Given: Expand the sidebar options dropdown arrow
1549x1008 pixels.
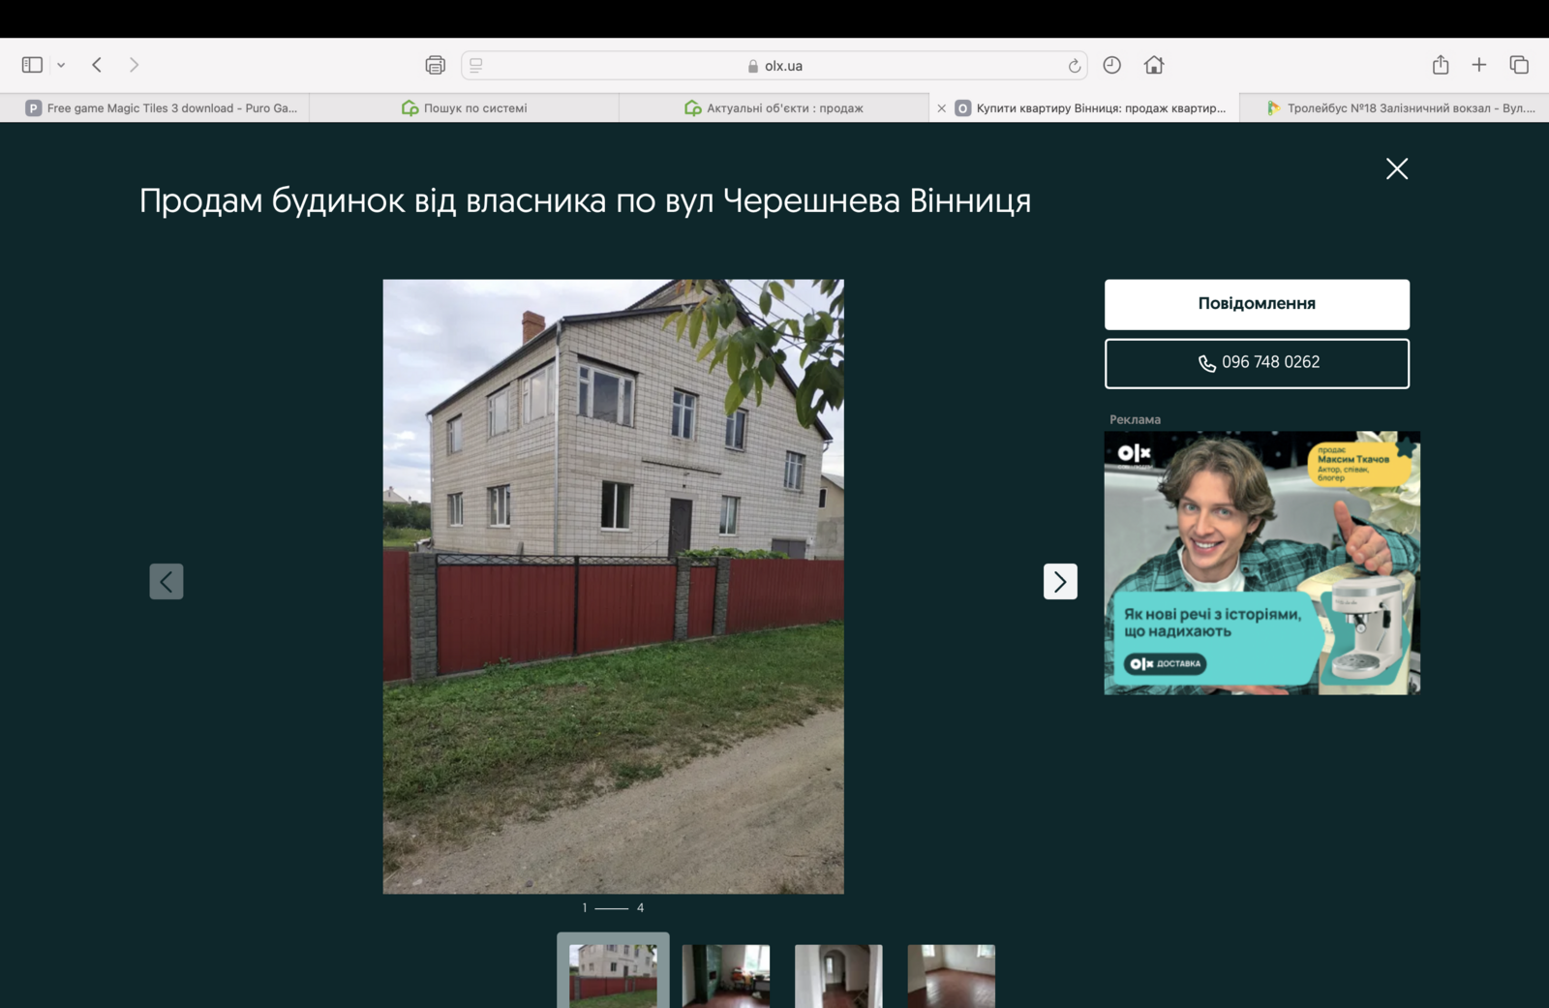Looking at the screenshot, I should coord(61,65).
